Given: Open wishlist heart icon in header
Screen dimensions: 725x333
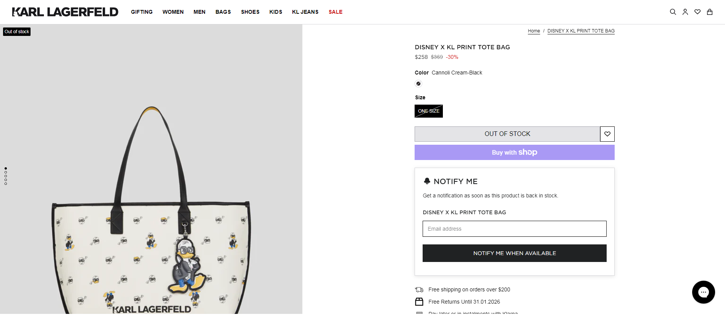Looking at the screenshot, I should [x=698, y=12].
